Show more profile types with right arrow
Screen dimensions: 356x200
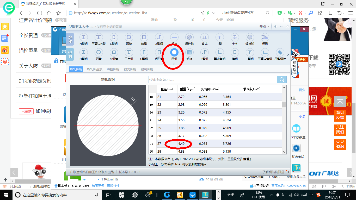pyautogui.click(x=288, y=54)
